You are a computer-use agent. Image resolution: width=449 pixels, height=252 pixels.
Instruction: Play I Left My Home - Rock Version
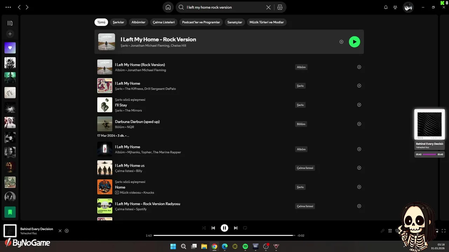[x=354, y=42]
